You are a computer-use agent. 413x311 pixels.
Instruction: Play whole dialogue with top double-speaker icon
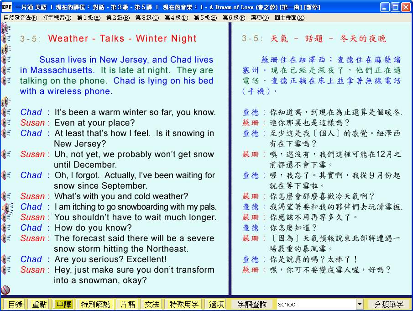pos(5,28)
